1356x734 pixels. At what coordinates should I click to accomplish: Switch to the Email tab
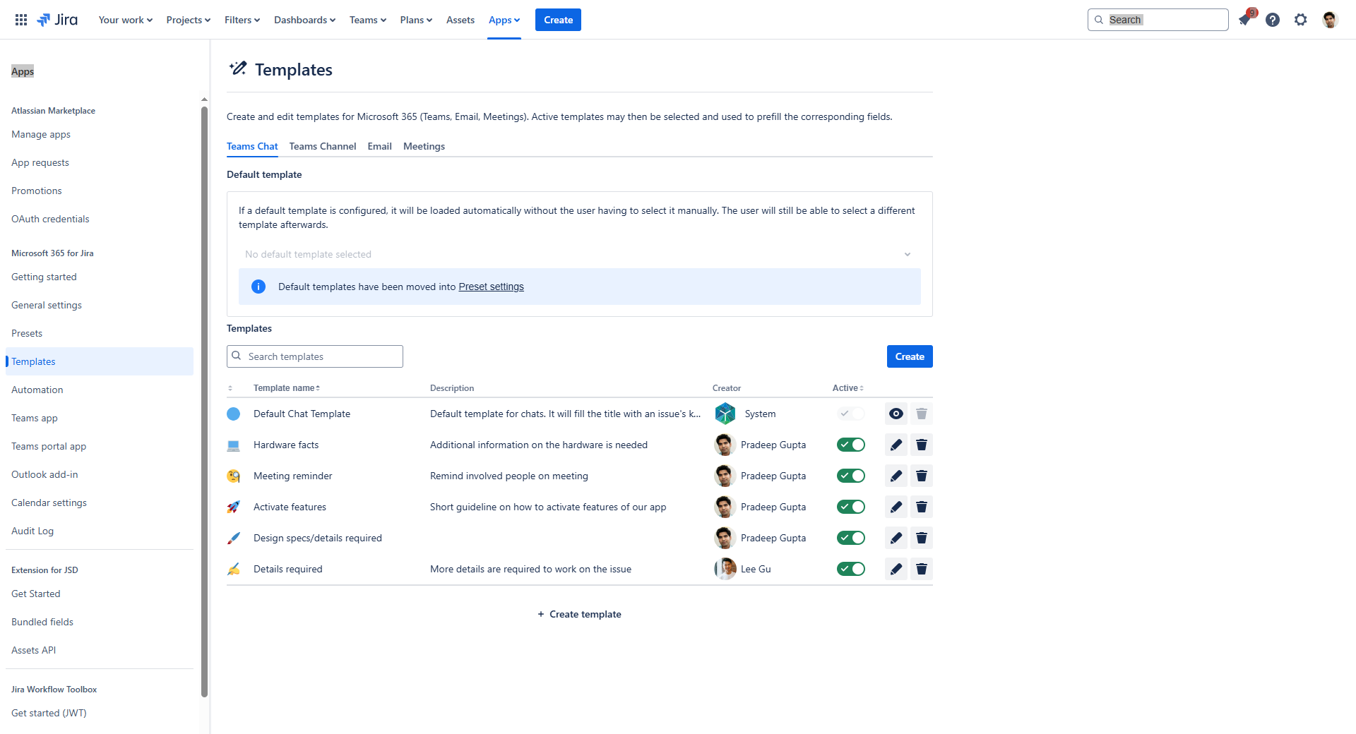[379, 146]
